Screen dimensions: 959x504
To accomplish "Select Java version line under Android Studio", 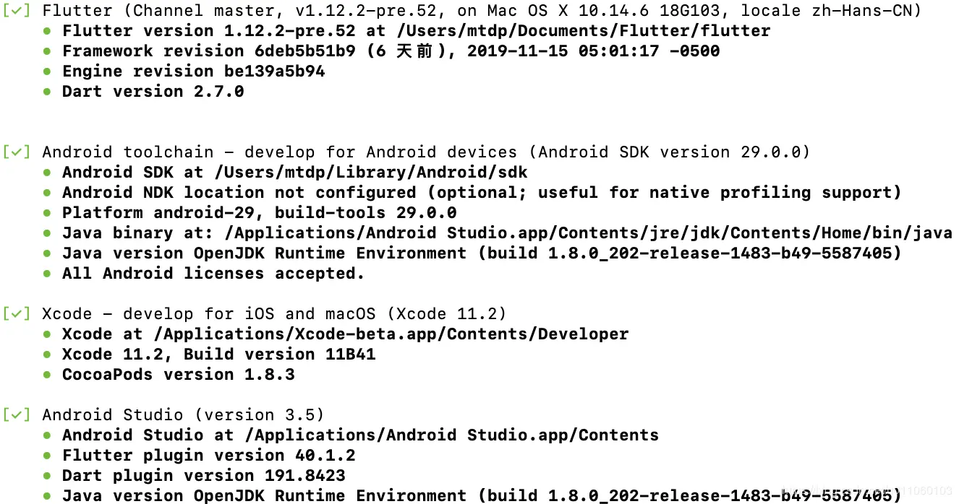I will point(482,496).
